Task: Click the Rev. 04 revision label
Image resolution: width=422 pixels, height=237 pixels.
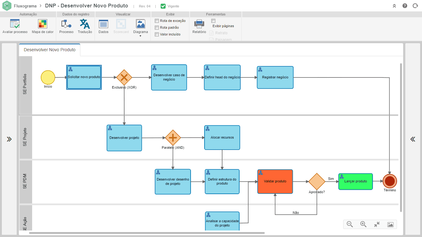Action: (x=145, y=6)
